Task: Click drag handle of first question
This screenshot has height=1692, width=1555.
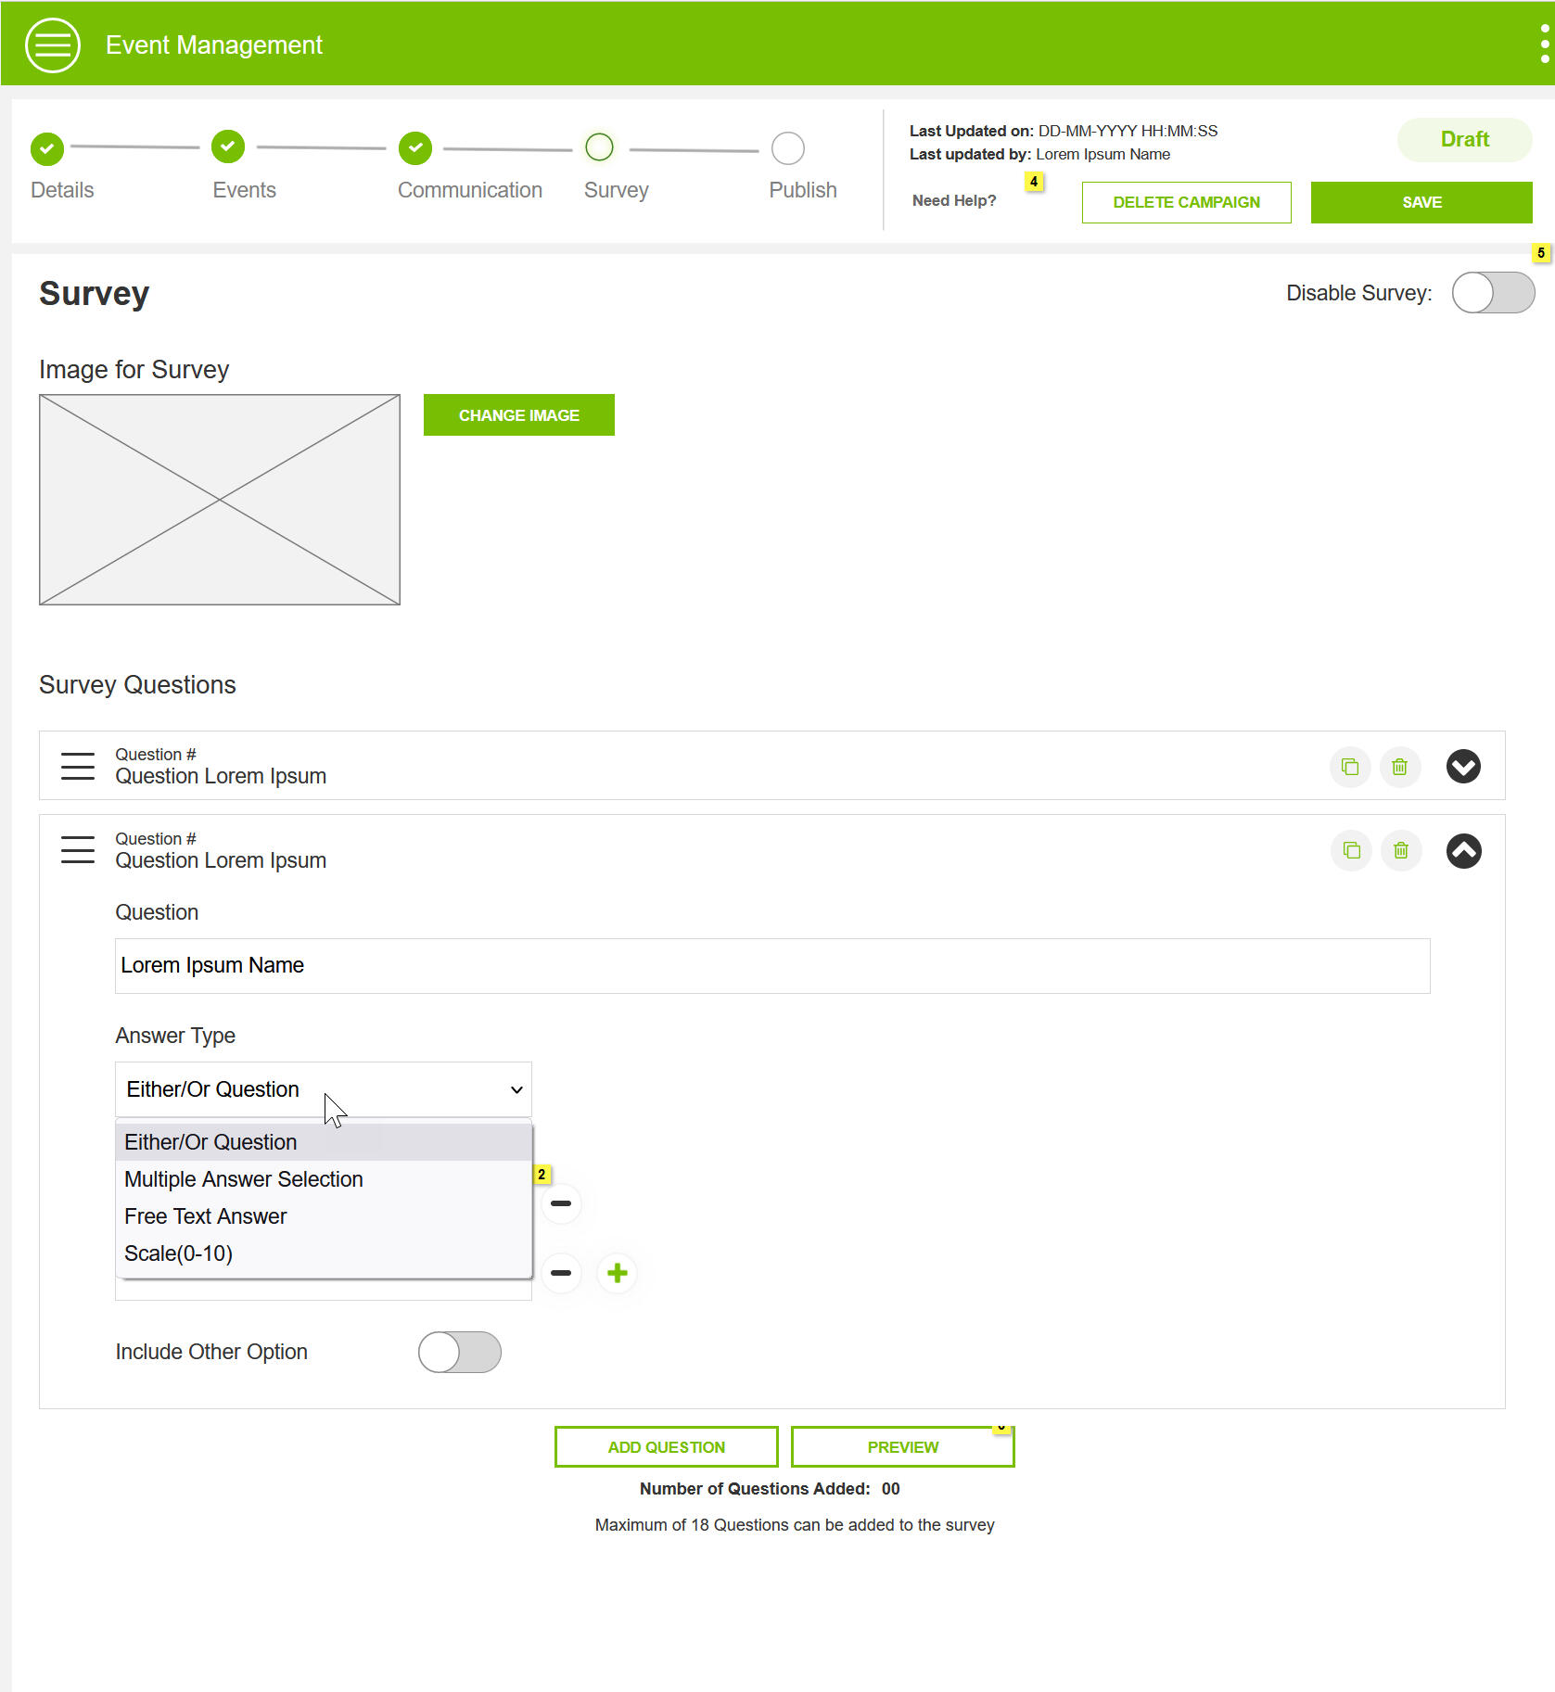Action: tap(78, 767)
